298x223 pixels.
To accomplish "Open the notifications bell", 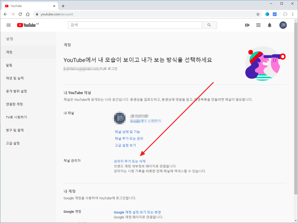I will point(269,25).
